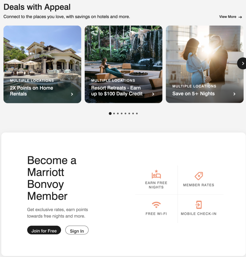Click the Sign In button
246x257 pixels.
pyautogui.click(x=77, y=230)
